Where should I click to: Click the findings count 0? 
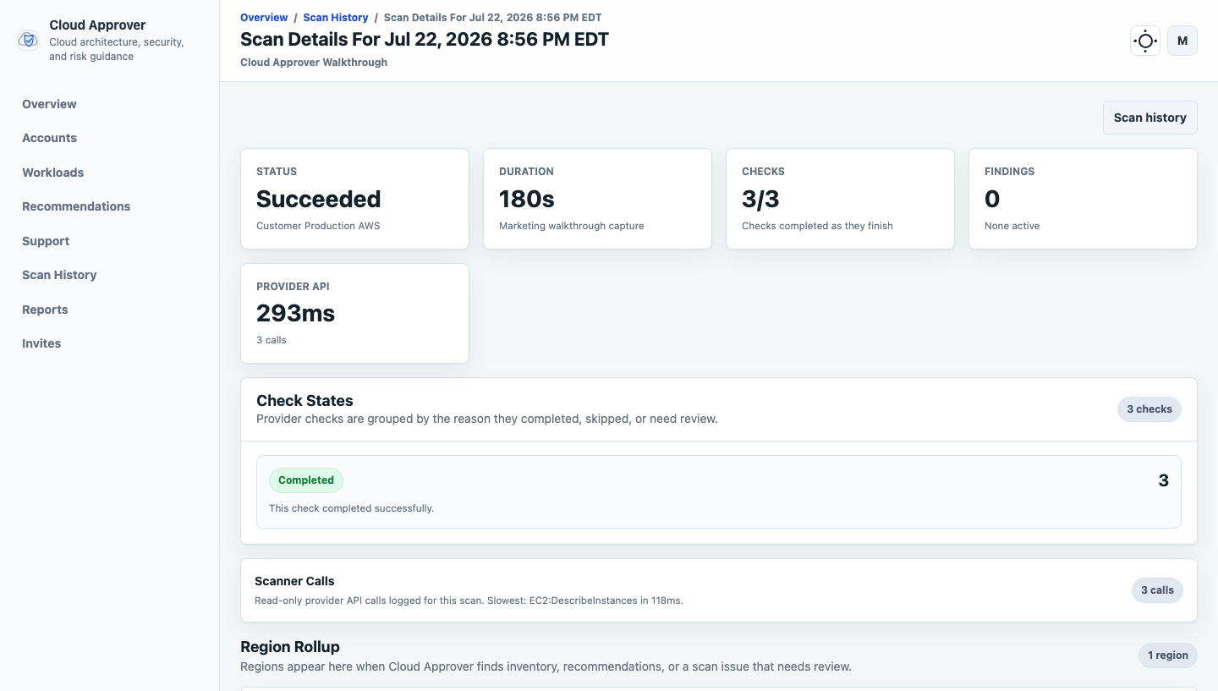click(992, 199)
